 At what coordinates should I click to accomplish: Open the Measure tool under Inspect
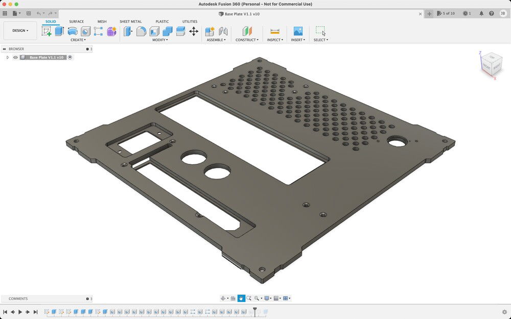pos(274,31)
